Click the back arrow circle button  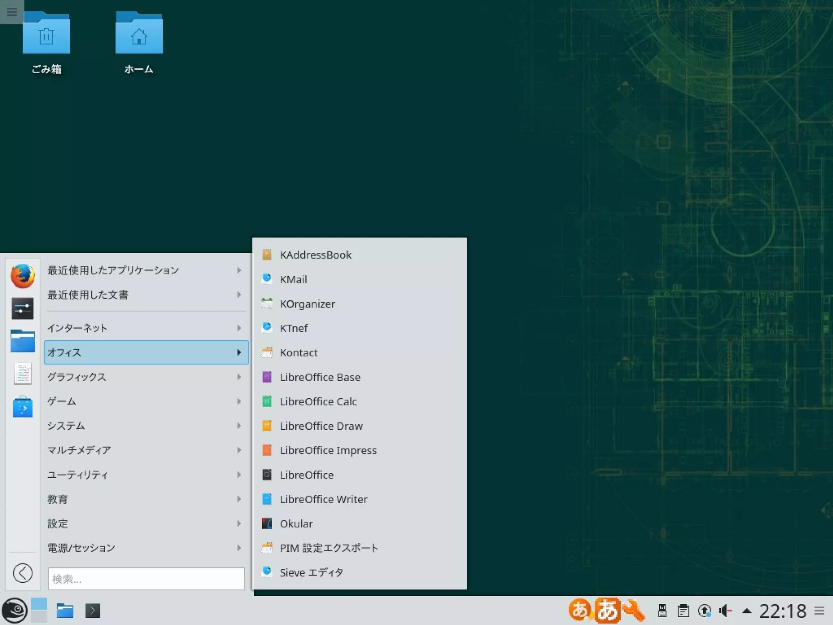pos(22,573)
